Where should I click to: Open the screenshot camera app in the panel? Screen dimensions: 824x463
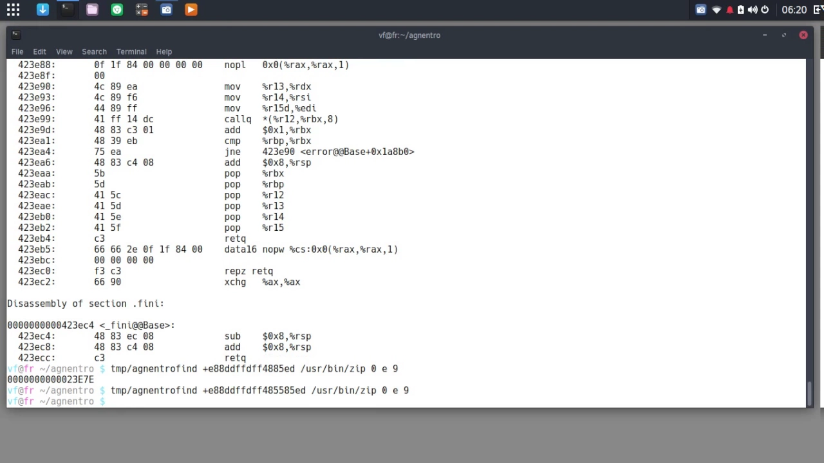click(x=166, y=10)
